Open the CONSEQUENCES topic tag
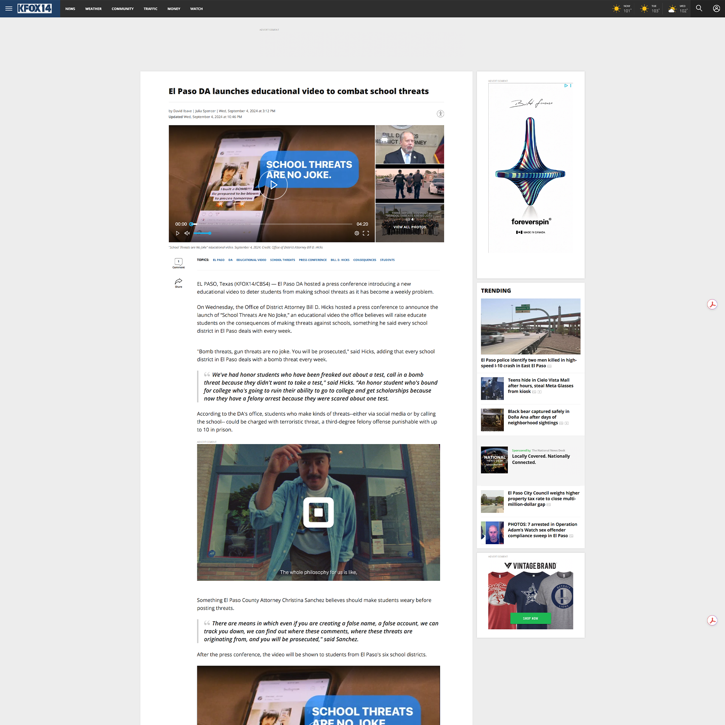 [364, 260]
